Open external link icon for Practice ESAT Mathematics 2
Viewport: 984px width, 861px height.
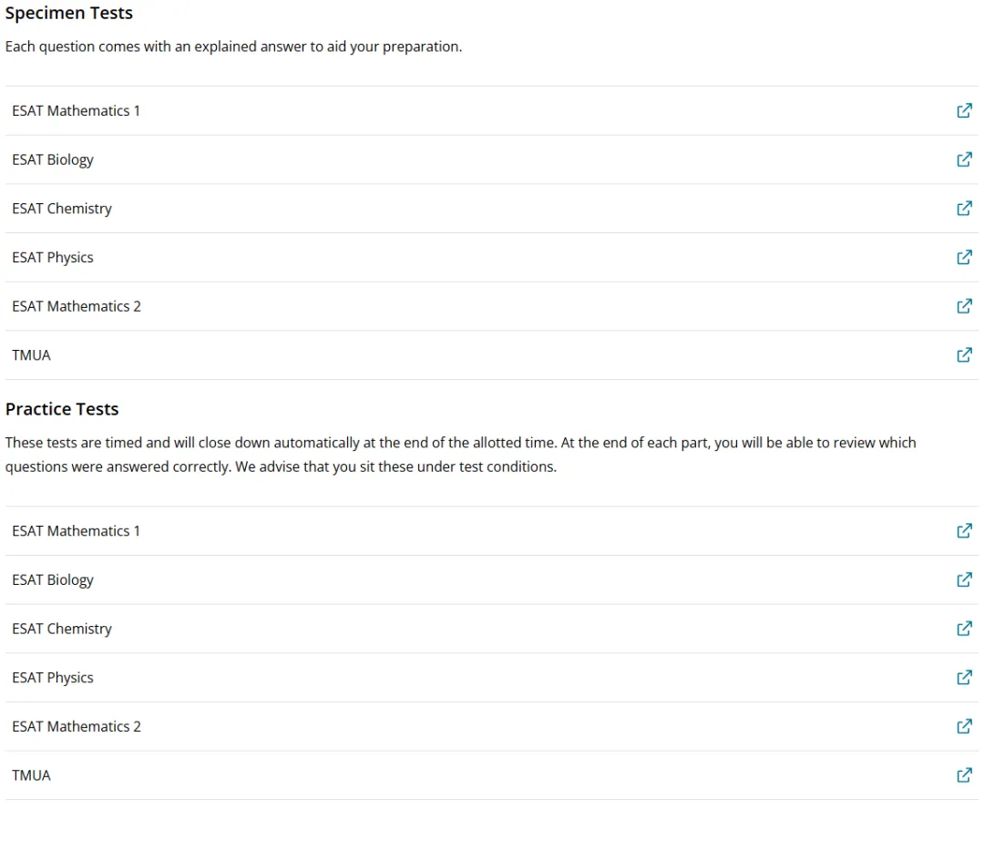pos(964,727)
